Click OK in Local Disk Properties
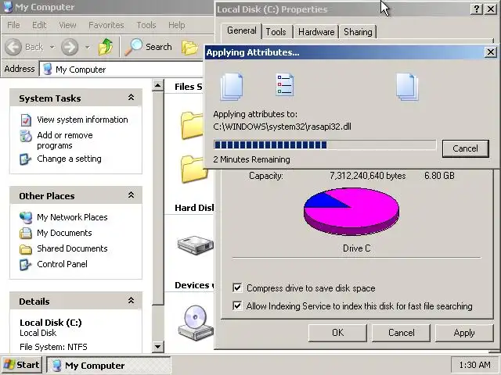 point(337,333)
